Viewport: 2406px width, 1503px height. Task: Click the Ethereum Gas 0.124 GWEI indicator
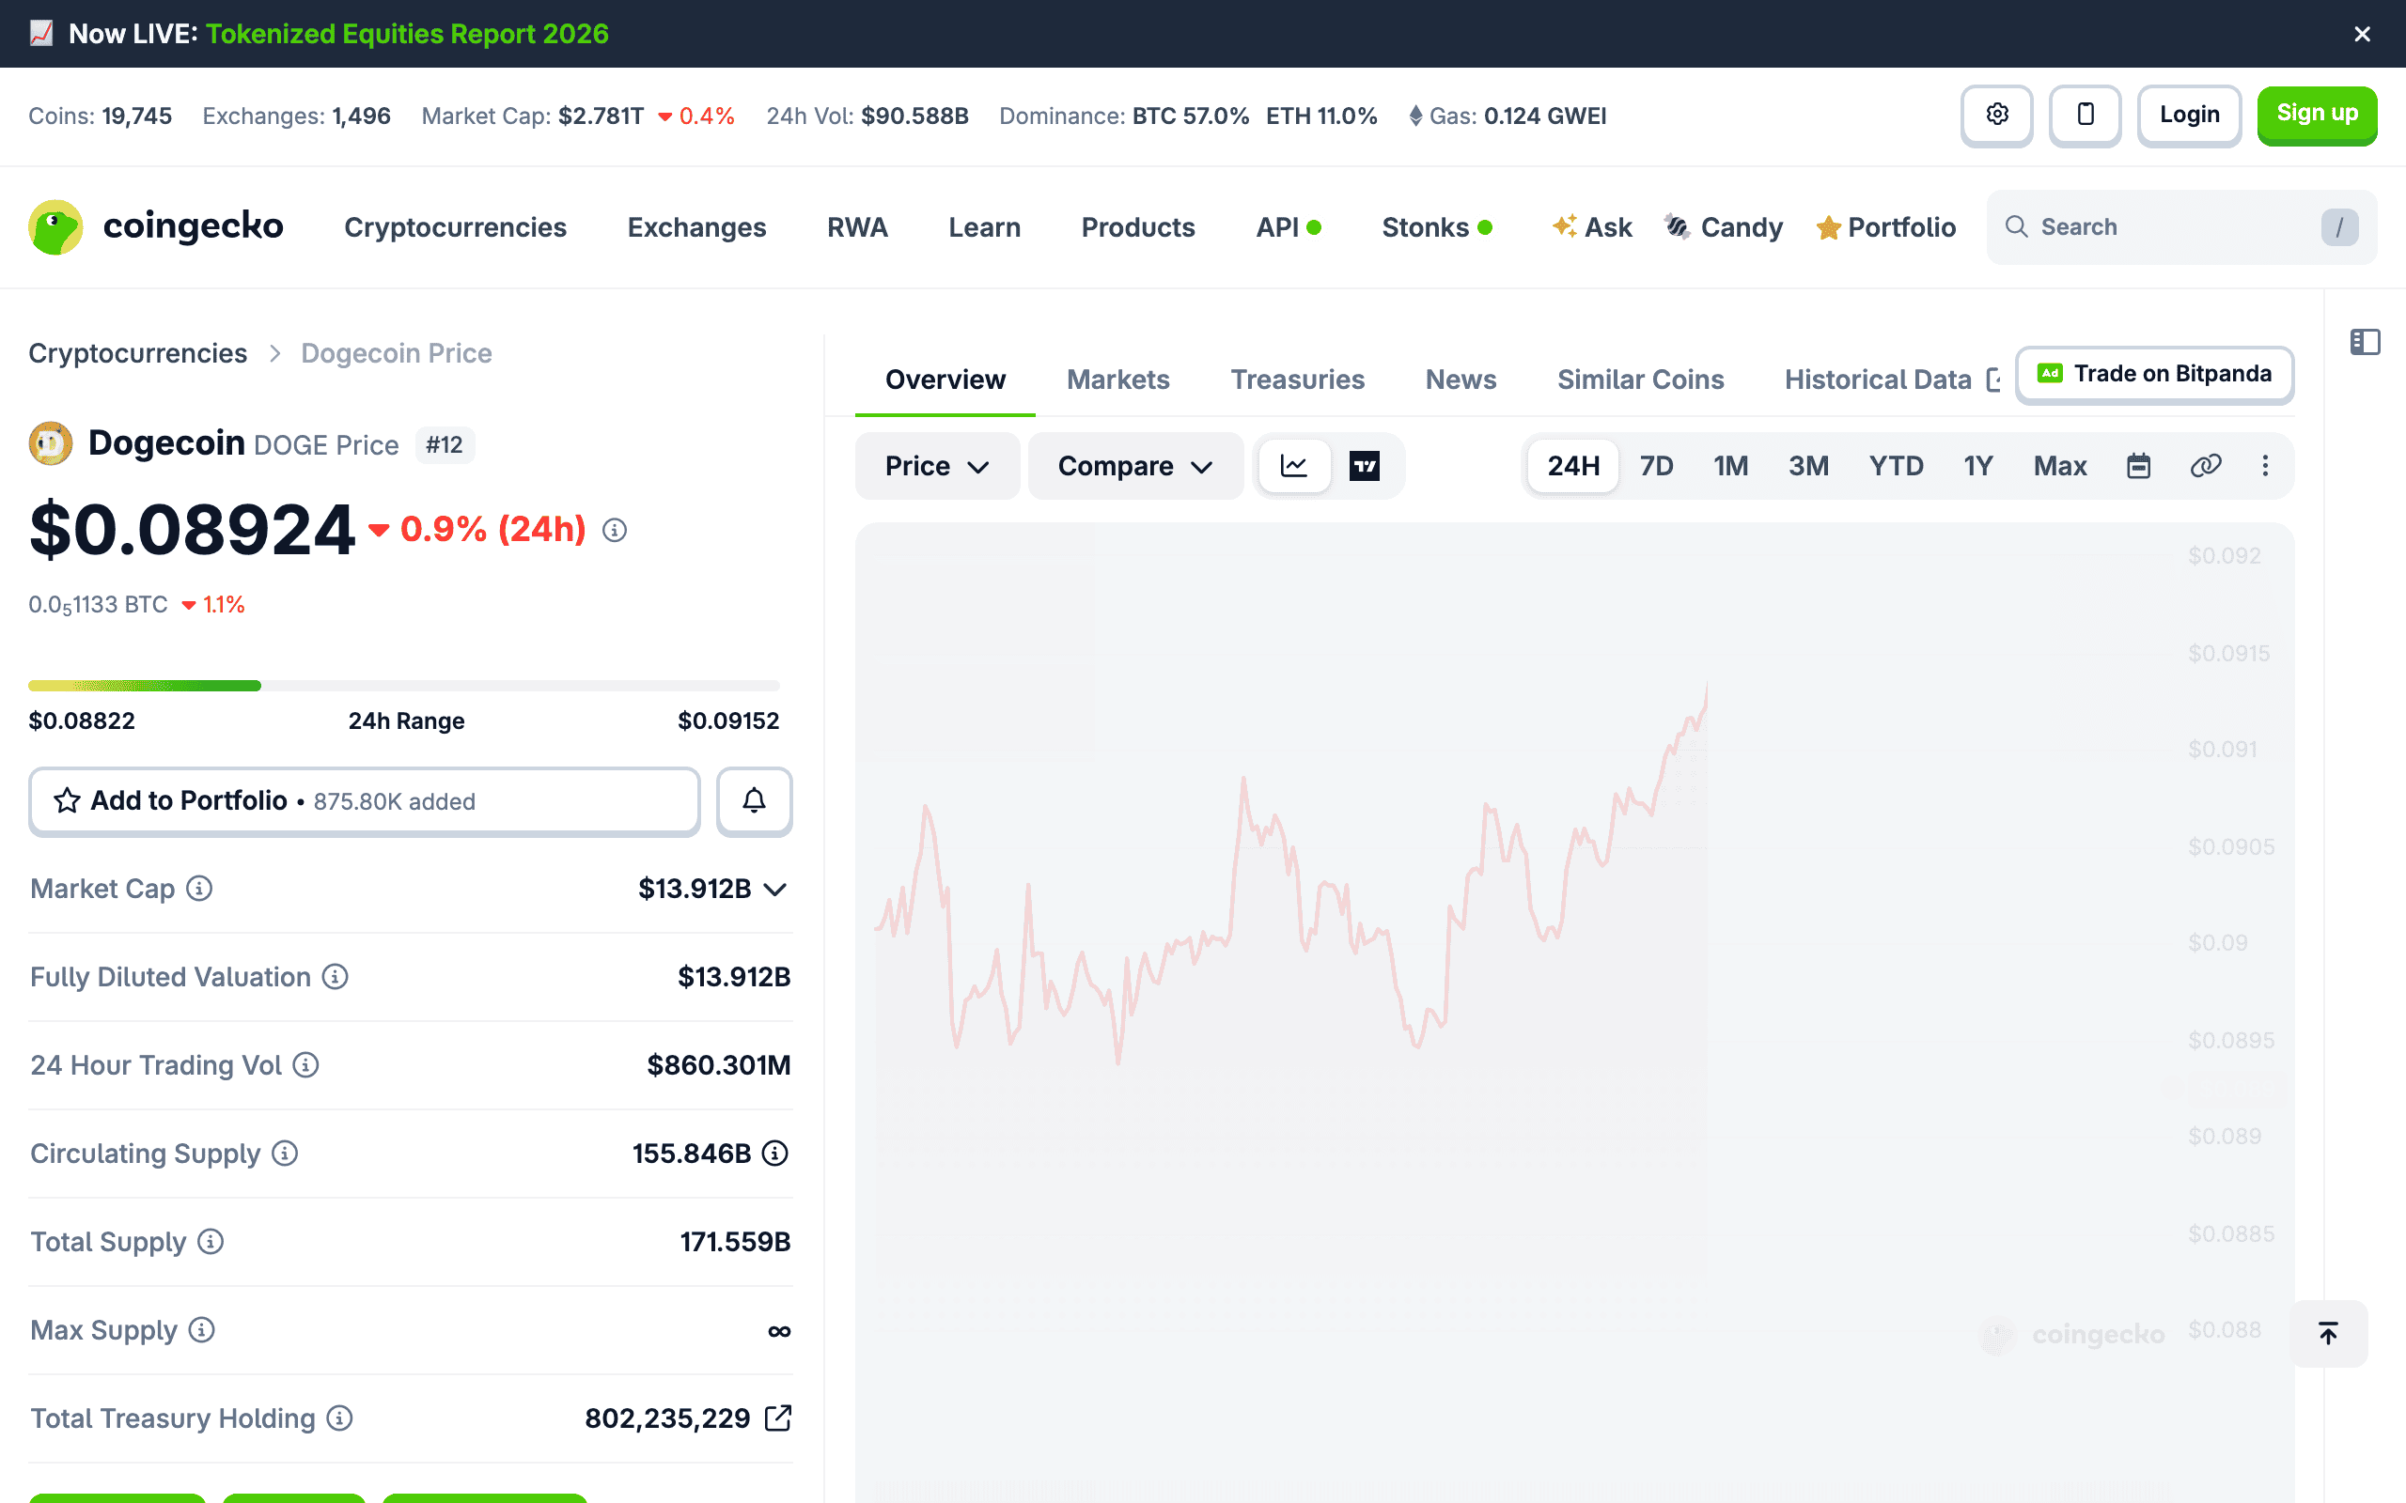(1508, 116)
